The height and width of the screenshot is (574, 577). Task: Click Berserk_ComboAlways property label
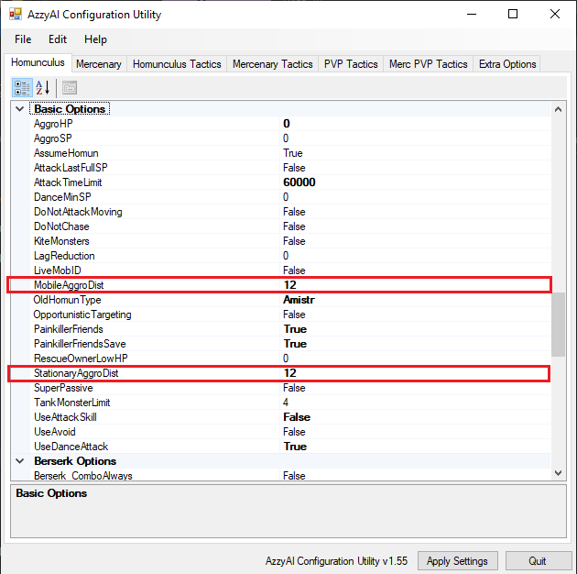point(83,476)
